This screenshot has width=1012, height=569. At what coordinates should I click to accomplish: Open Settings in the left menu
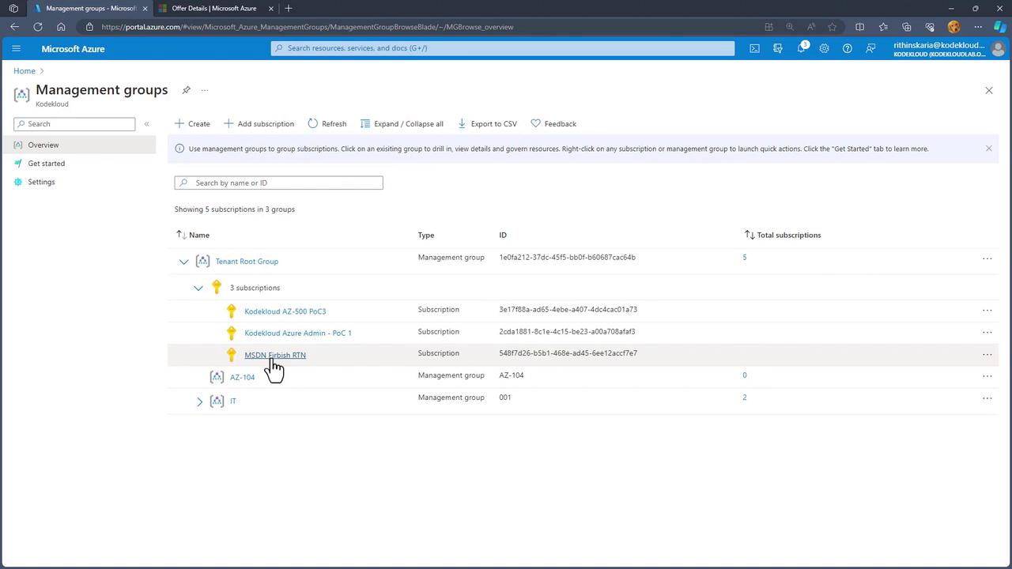pyautogui.click(x=41, y=182)
